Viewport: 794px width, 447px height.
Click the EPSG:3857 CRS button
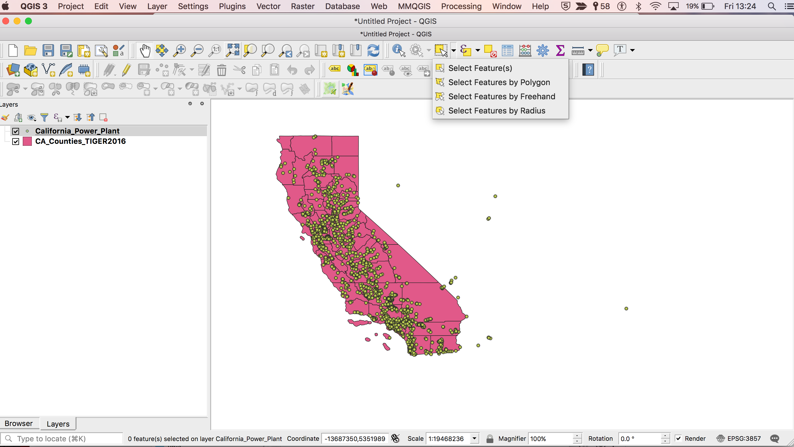(739, 438)
